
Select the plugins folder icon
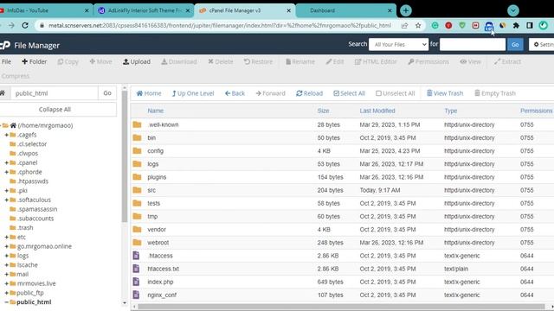pyautogui.click(x=137, y=177)
